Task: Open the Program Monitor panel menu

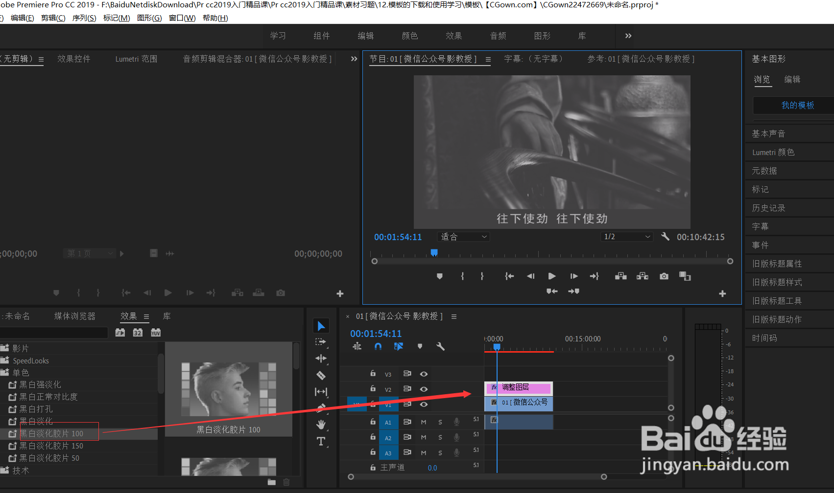Action: pyautogui.click(x=488, y=59)
